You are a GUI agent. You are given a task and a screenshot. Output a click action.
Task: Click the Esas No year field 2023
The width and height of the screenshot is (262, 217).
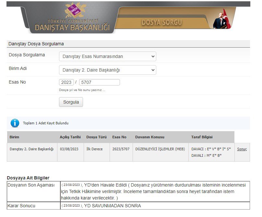pyautogui.click(x=66, y=82)
